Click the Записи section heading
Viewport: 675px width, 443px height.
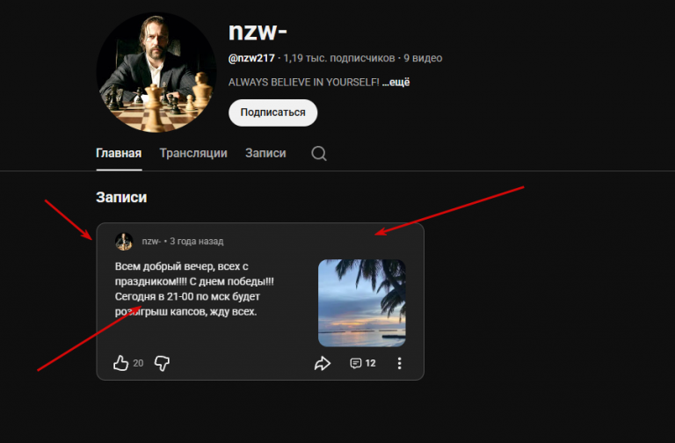point(121,197)
